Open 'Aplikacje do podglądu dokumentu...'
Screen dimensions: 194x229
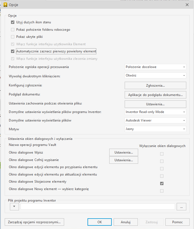pos(155,95)
